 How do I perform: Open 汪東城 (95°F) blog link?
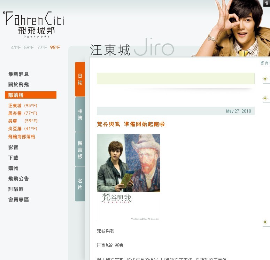coord(23,106)
